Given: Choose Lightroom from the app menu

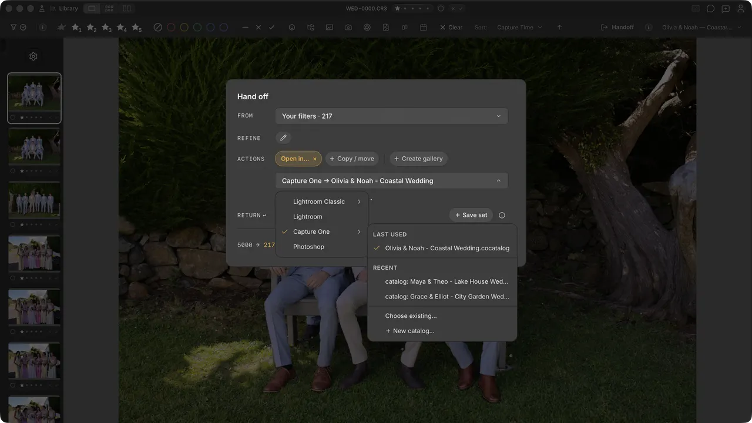Looking at the screenshot, I should (321, 217).
